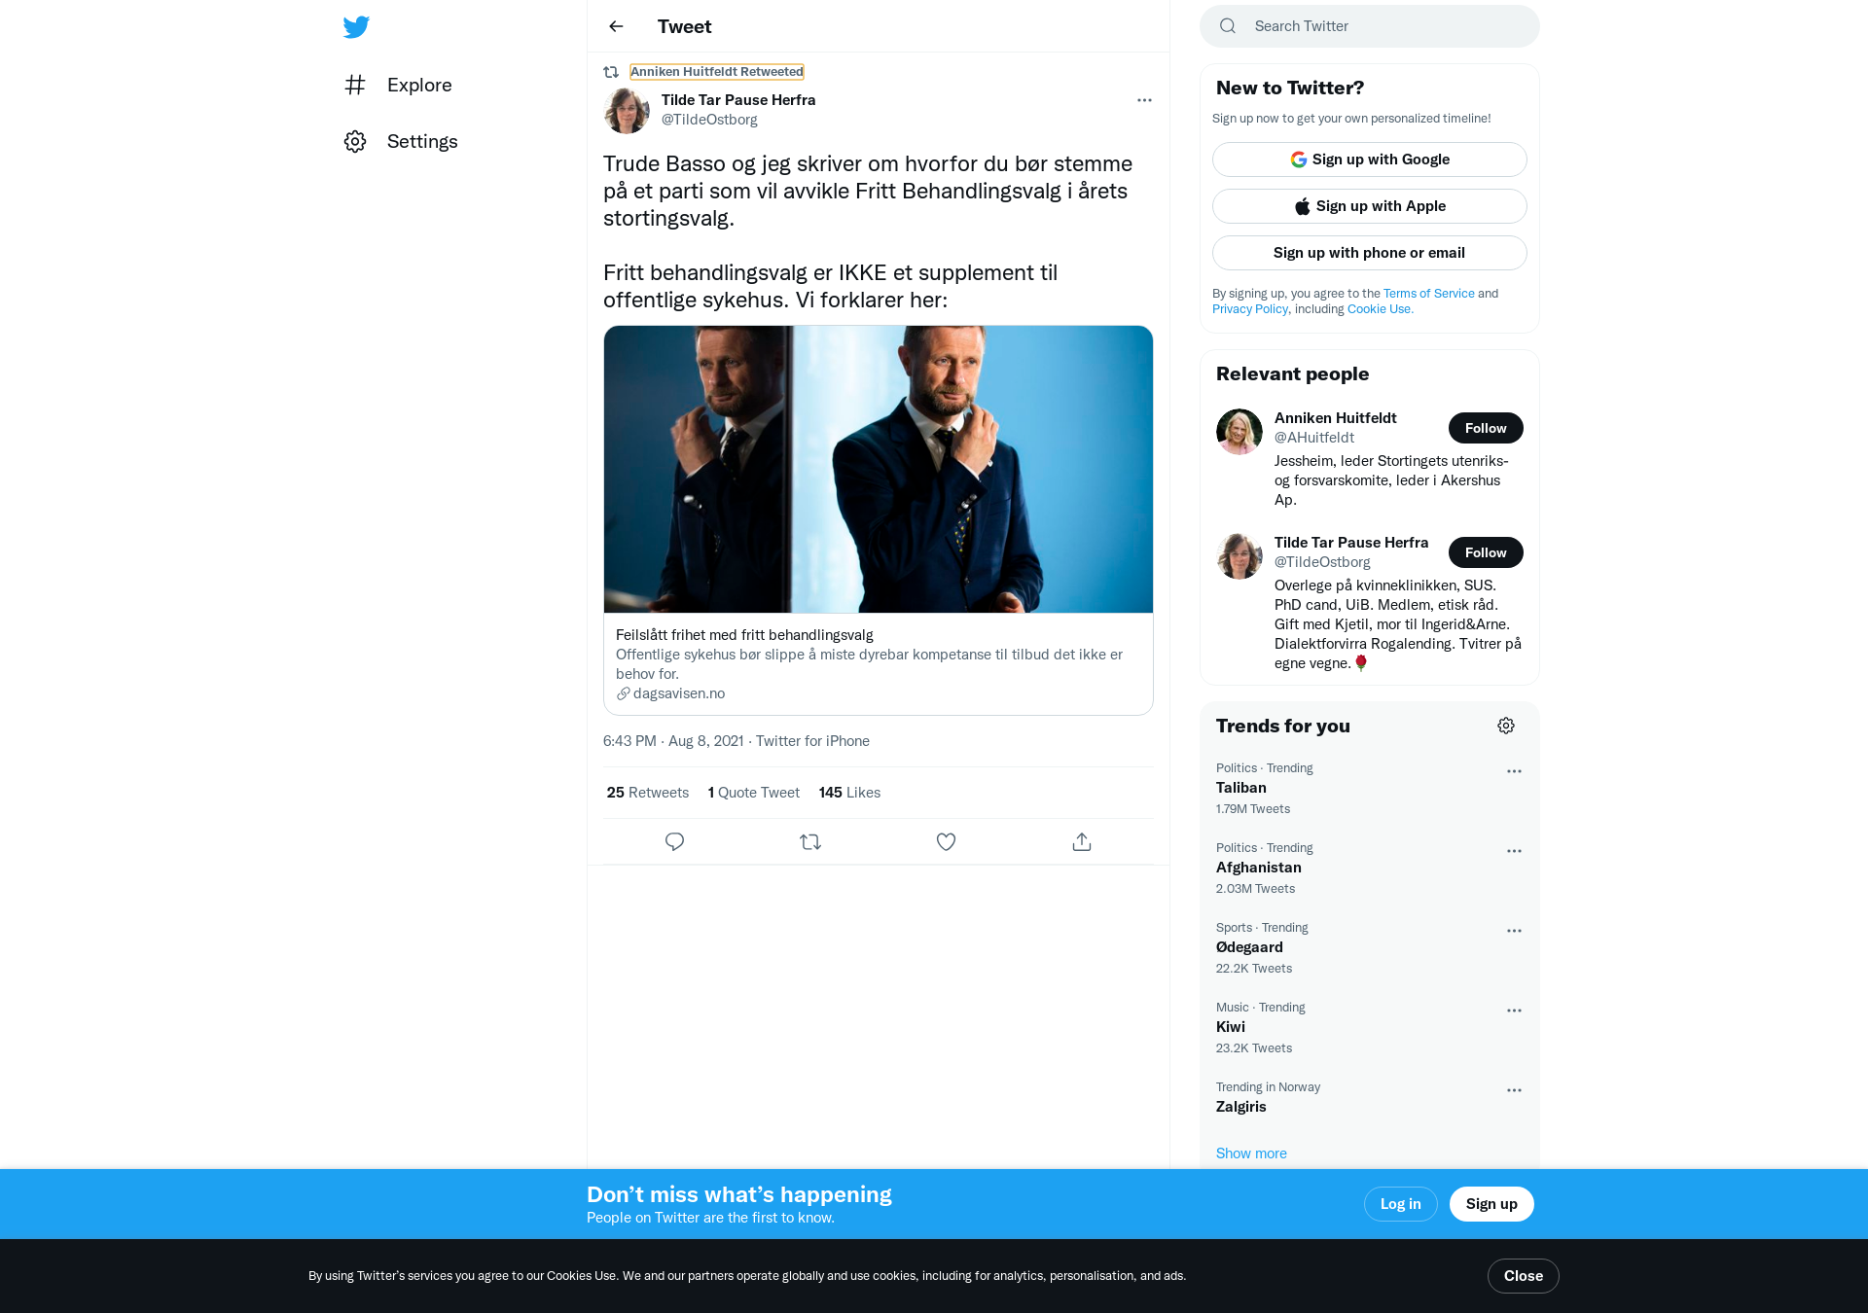Go back with the arrow icon

tap(616, 26)
